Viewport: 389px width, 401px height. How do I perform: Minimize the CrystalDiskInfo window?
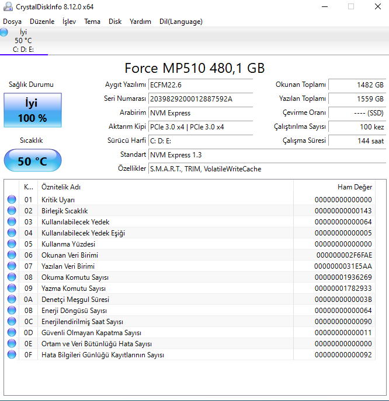click(325, 6)
